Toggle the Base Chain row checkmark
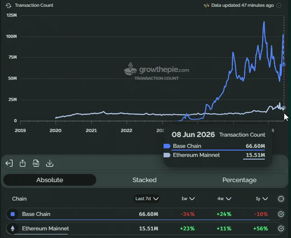The width and height of the screenshot is (291, 238). (281, 214)
